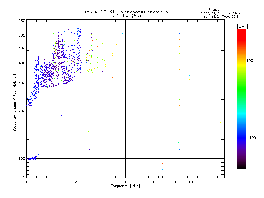Click the plot title 'Tromsø 20161106 05:38:00-05:39:43'
The image size is (264, 198).
click(125, 12)
